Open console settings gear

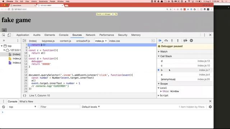pyautogui.click(x=210, y=107)
